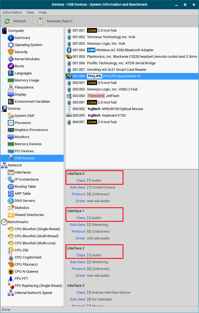Open Operating System gear icon entry
This screenshot has height=313, width=199.
[x=11, y=45]
